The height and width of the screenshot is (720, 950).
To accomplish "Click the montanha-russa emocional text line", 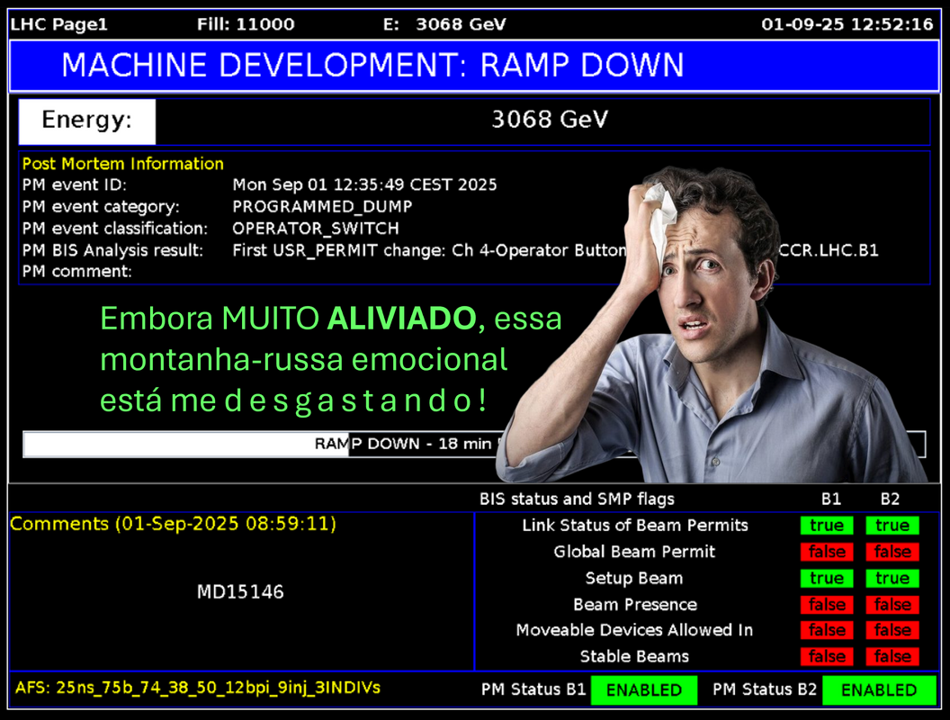I will [x=303, y=359].
